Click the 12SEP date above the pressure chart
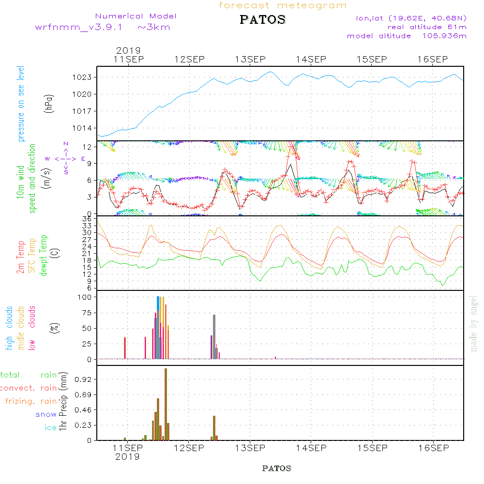 190,59
